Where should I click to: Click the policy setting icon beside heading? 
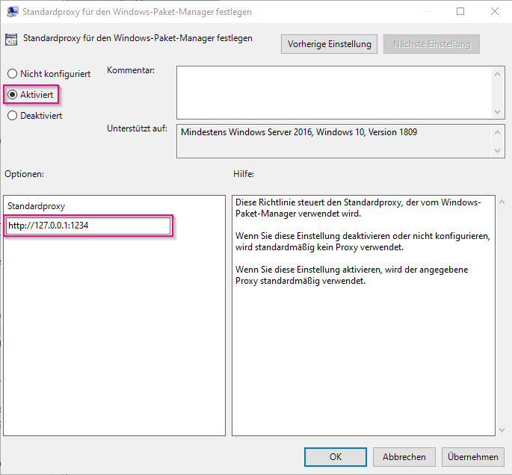point(11,40)
